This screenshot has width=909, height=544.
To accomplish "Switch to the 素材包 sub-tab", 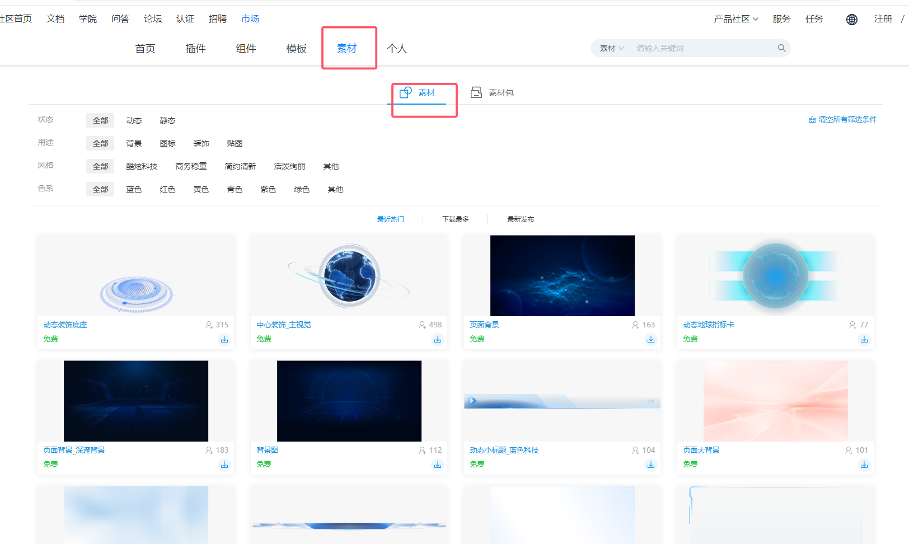I will [x=492, y=92].
